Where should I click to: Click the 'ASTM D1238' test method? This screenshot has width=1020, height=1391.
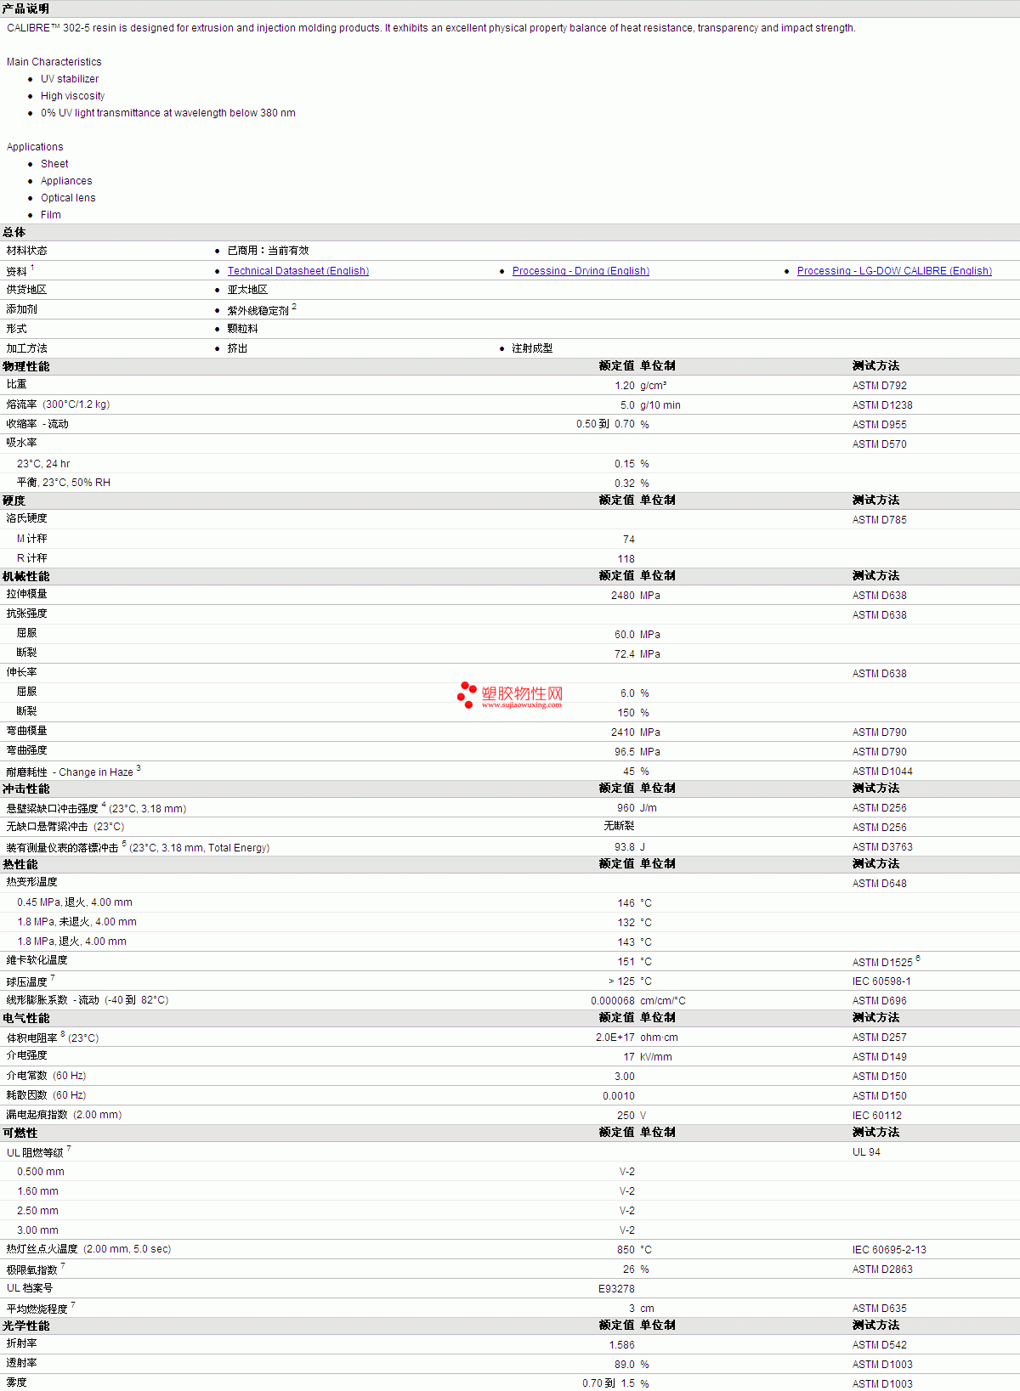coord(882,405)
